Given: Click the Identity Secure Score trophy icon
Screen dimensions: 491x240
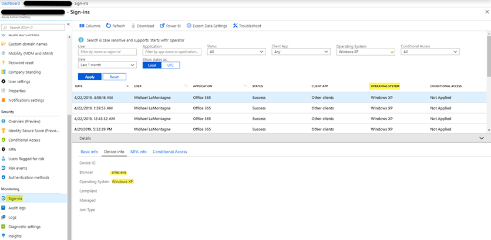Looking at the screenshot, I should pyautogui.click(x=4, y=131).
